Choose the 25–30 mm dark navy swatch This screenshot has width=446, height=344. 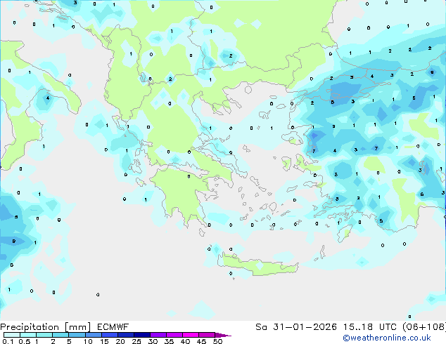point(142,335)
